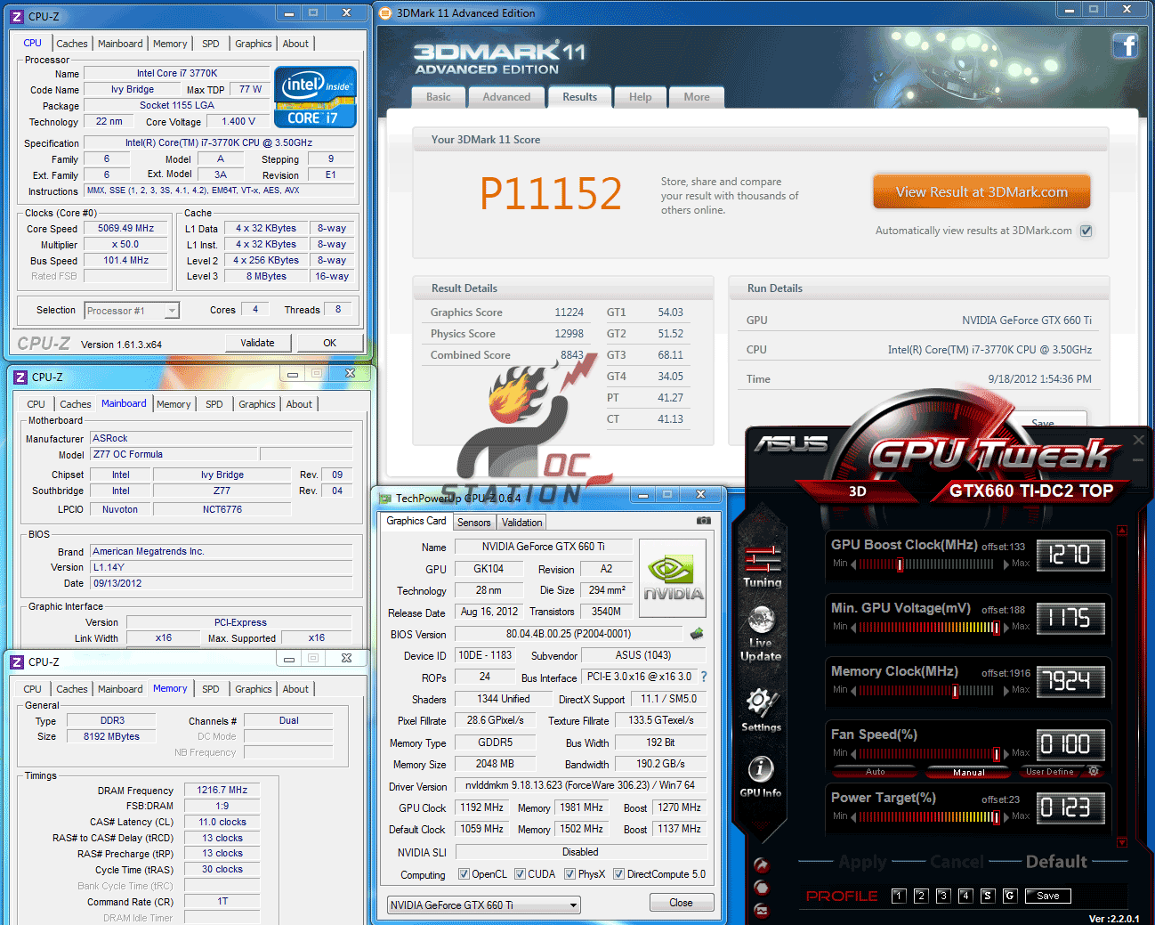Viewport: 1155px width, 925px height.
Task: Click the Max arrow of Min. GPU Voltage
Action: click(x=1006, y=627)
